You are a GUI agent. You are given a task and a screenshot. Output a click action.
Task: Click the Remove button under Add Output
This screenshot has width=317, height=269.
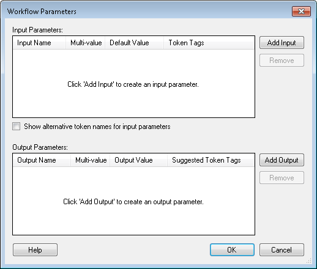(x=282, y=178)
